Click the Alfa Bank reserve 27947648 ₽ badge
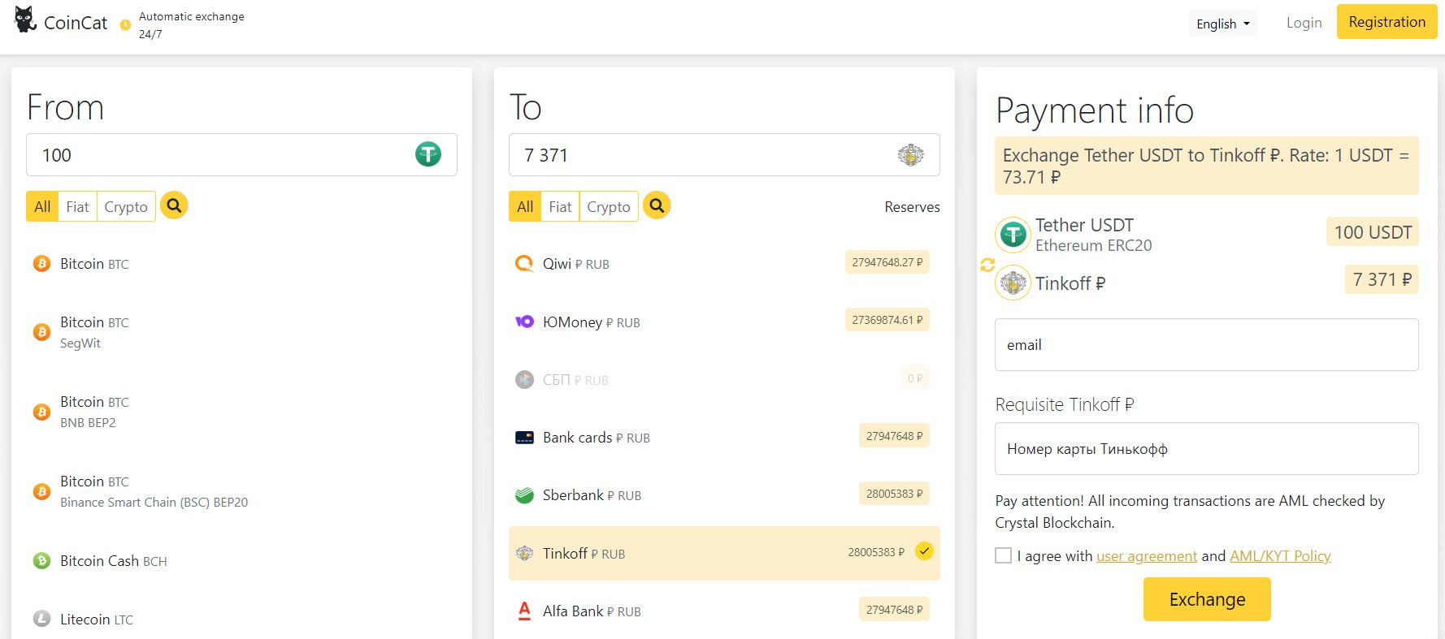1445x639 pixels. 894,610
